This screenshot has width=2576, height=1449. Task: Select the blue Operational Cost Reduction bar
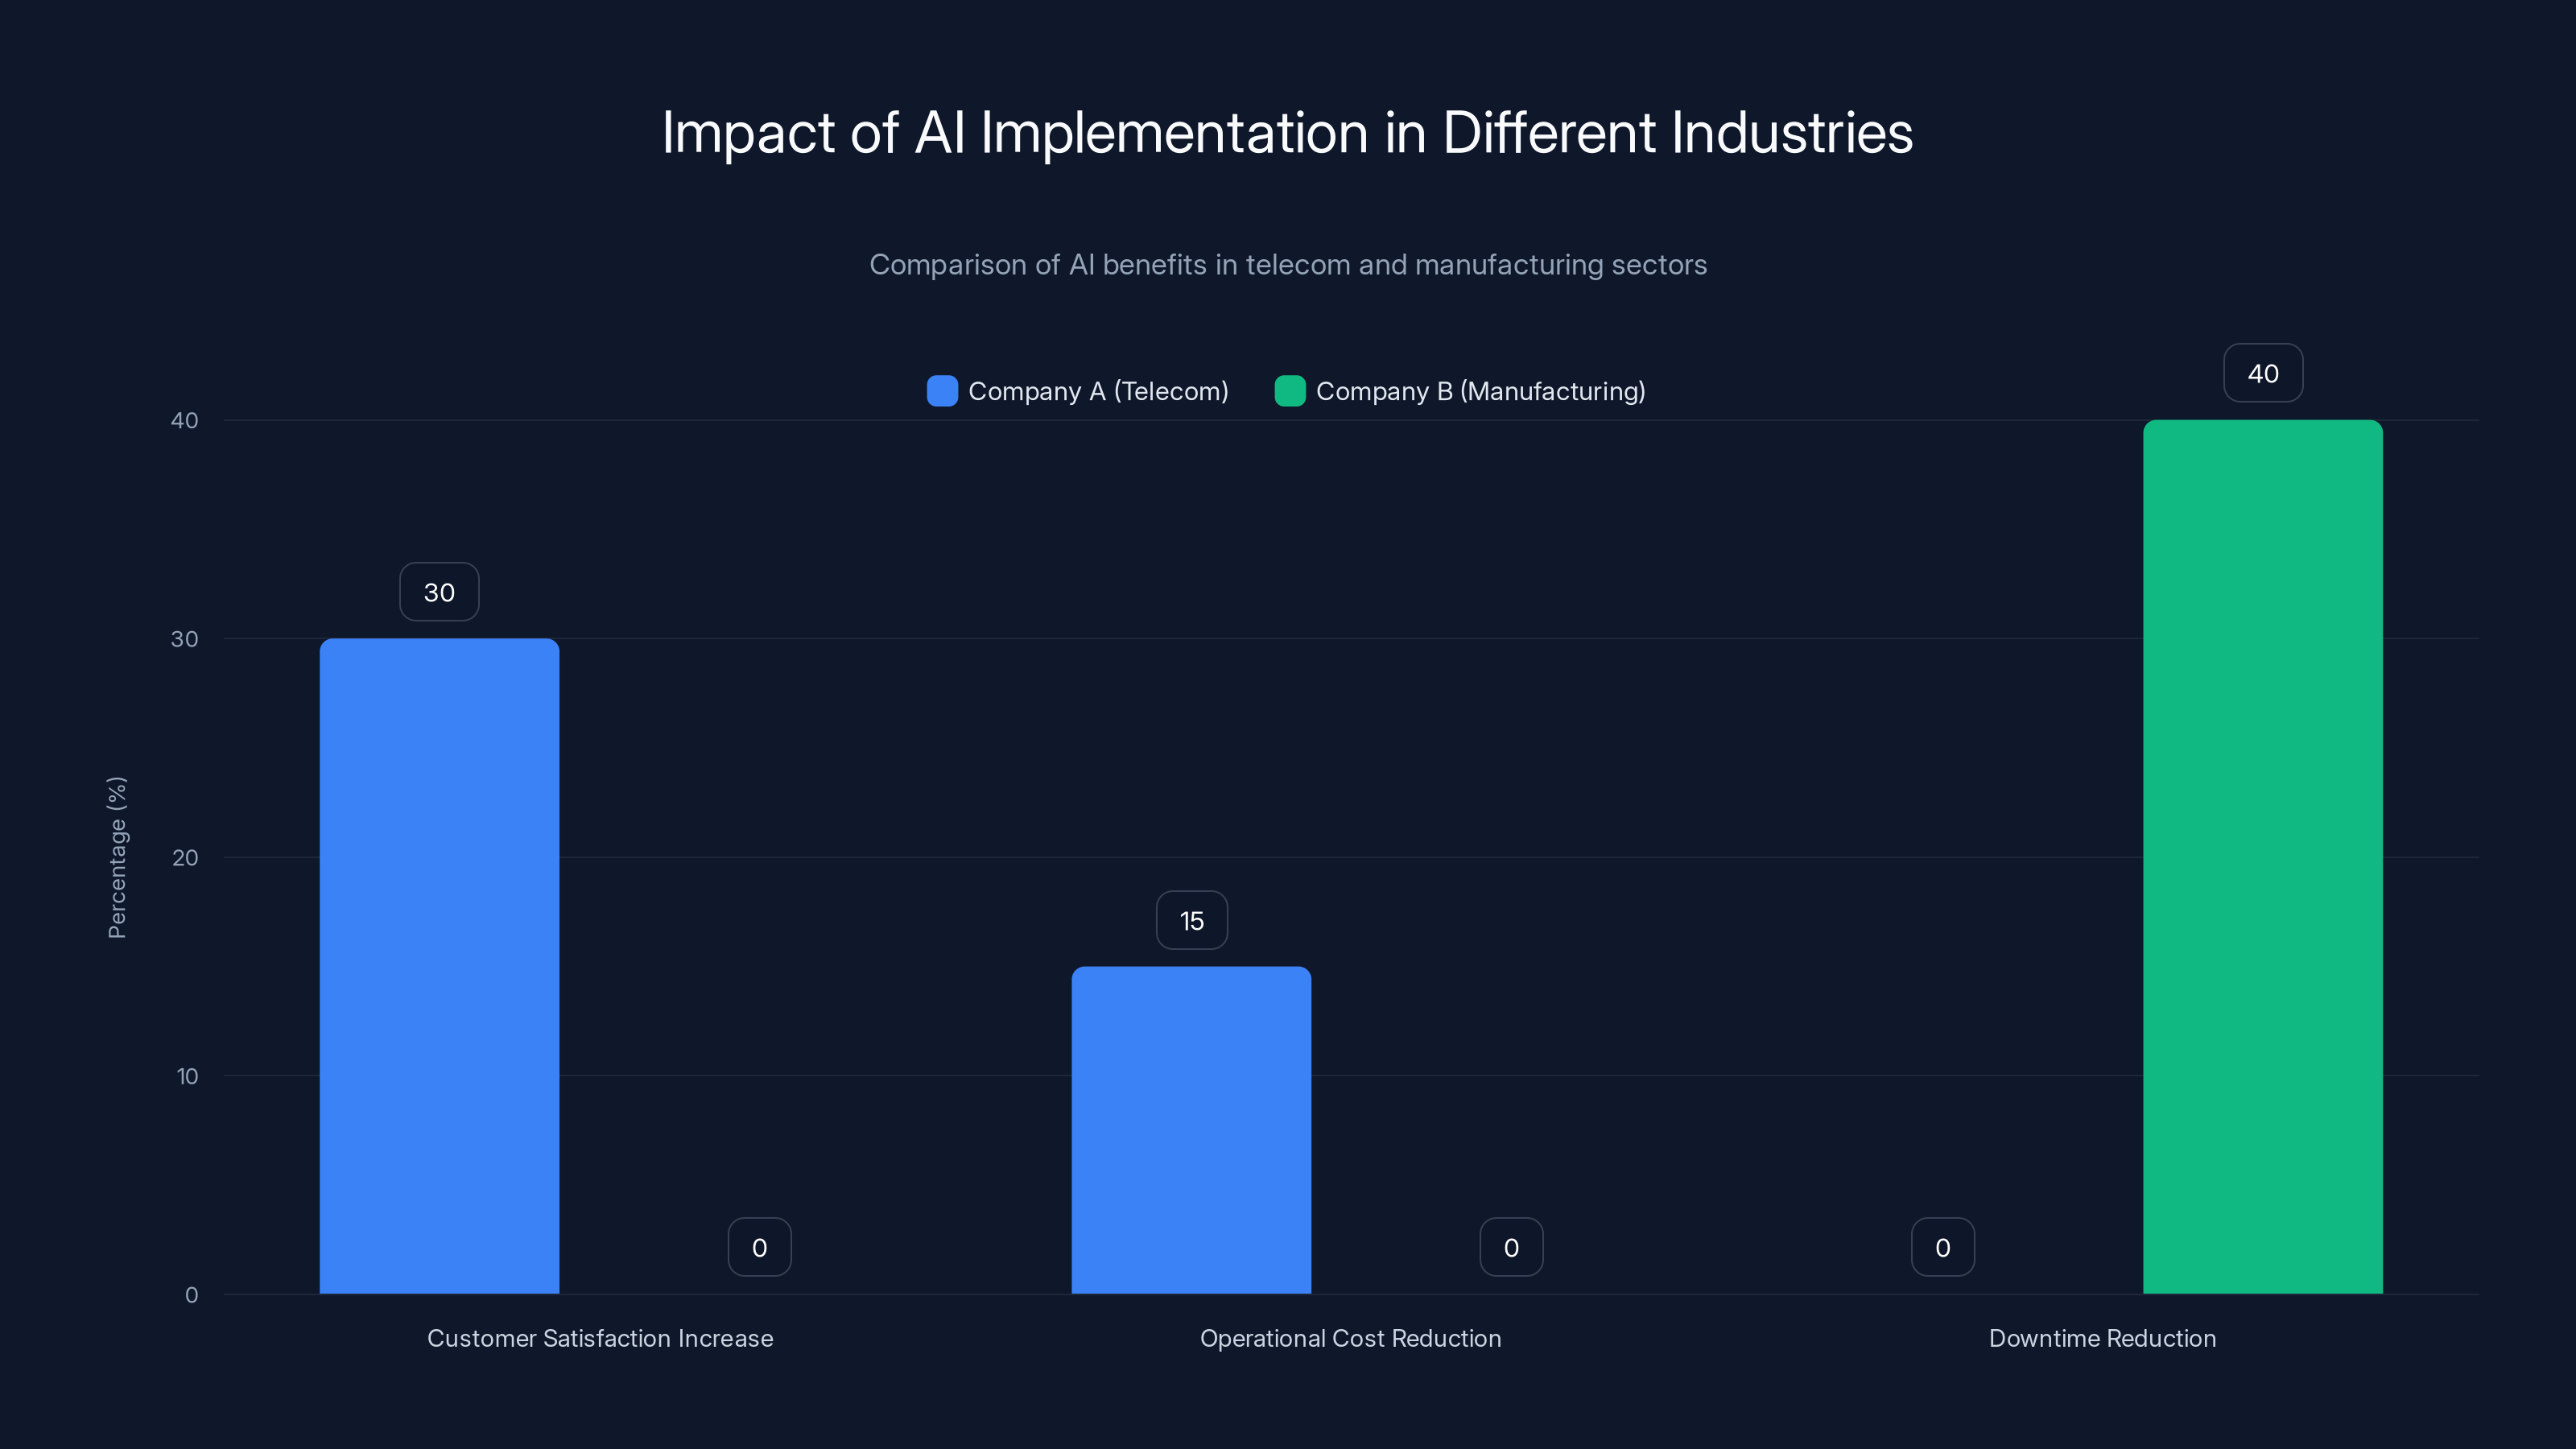click(1191, 1130)
